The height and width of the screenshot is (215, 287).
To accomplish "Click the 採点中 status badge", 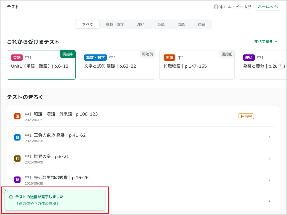I will coord(246,116).
